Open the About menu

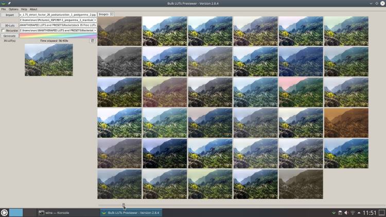click(x=33, y=9)
